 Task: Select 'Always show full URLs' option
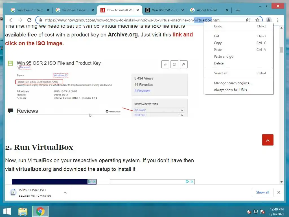tap(238, 90)
